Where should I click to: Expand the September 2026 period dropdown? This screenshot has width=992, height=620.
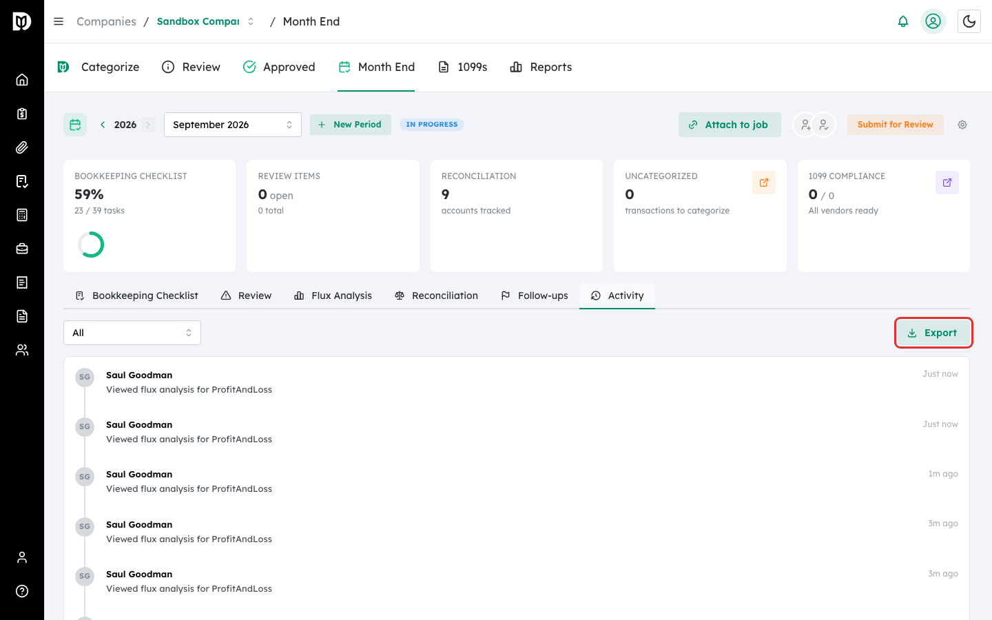point(233,125)
